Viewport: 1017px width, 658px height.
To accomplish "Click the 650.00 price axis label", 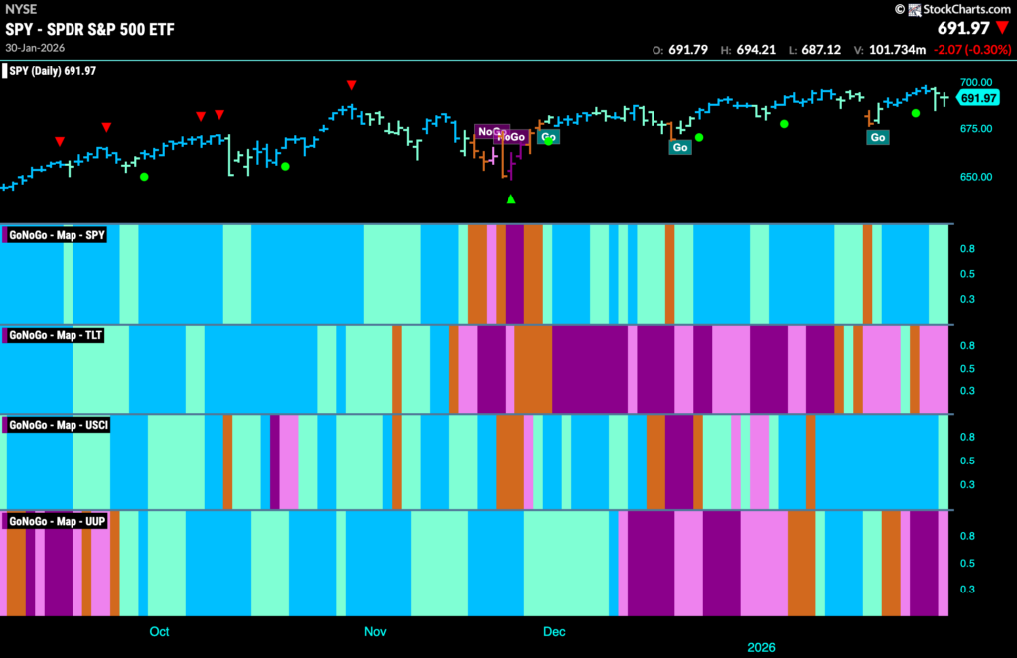I will tap(976, 177).
